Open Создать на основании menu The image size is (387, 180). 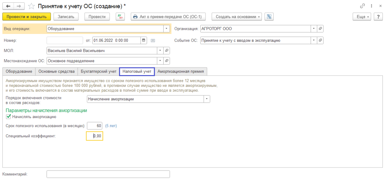click(x=237, y=17)
